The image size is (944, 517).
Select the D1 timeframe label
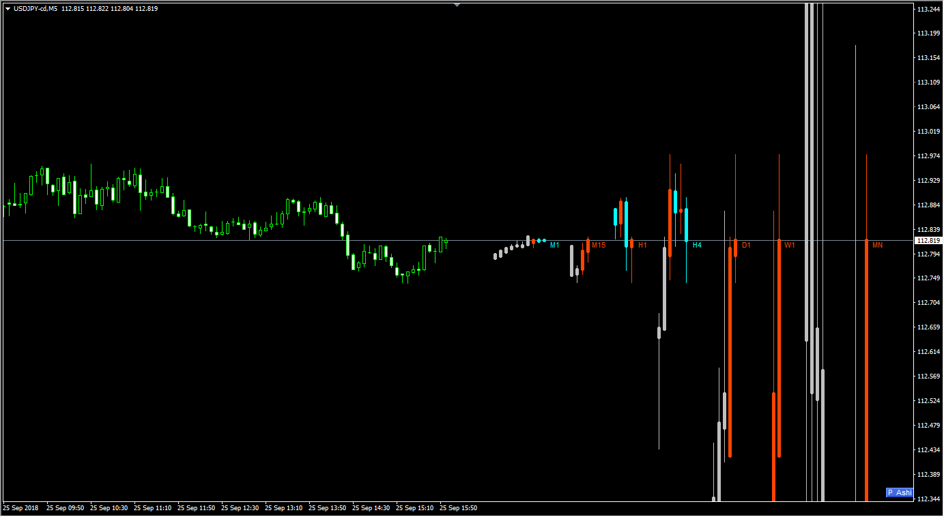[x=746, y=245]
